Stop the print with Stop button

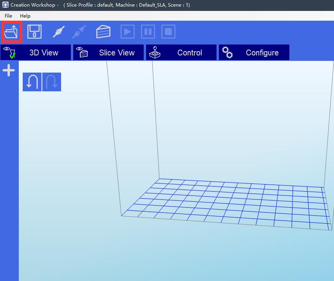168,32
